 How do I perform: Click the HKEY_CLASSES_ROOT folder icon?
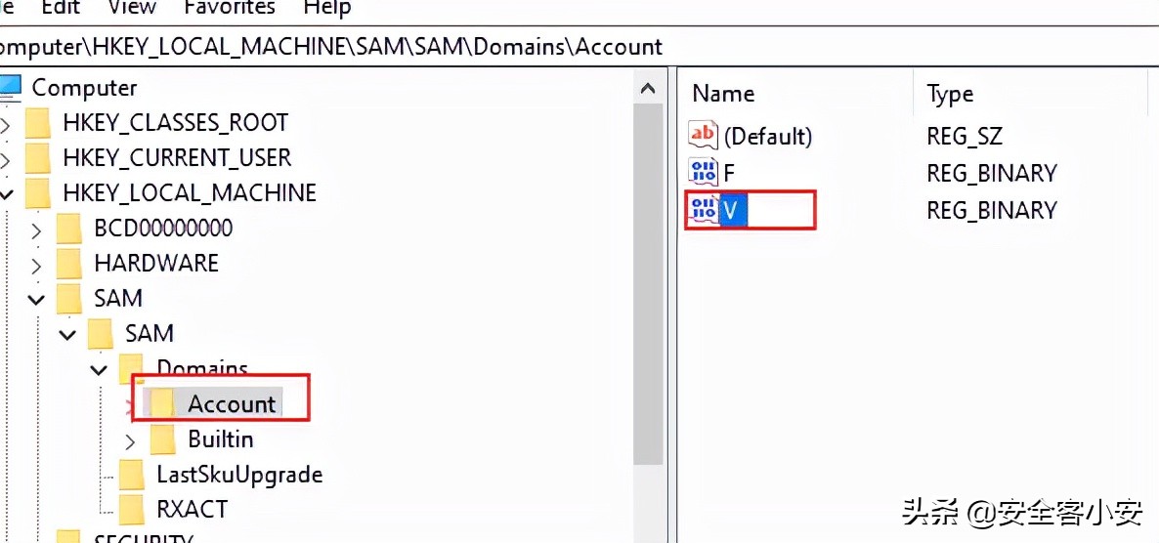pos(38,123)
